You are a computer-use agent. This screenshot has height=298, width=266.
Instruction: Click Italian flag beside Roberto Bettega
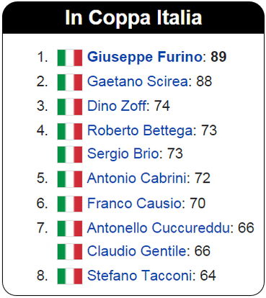pos(70,131)
